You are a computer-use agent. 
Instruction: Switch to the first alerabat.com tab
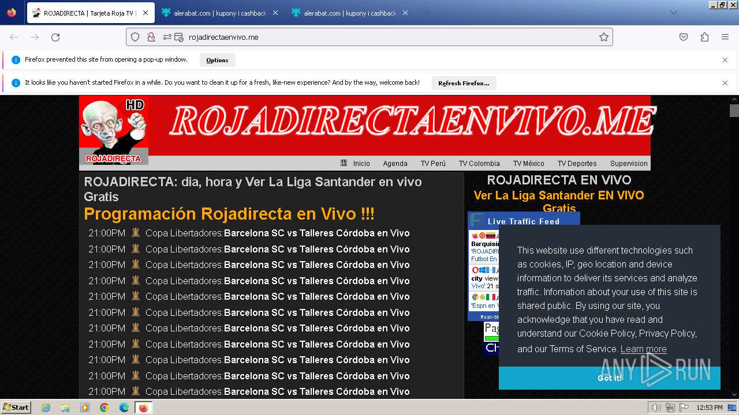tap(219, 13)
